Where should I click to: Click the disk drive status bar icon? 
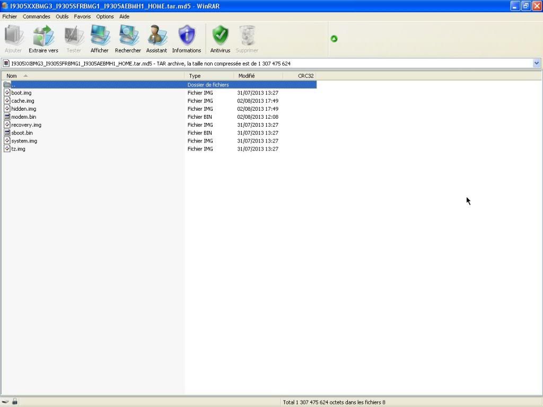(x=5, y=402)
